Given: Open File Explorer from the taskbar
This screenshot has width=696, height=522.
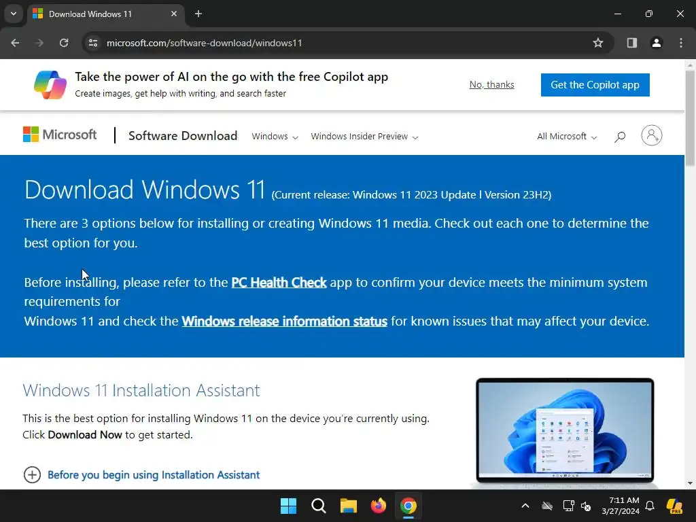Looking at the screenshot, I should click(349, 506).
